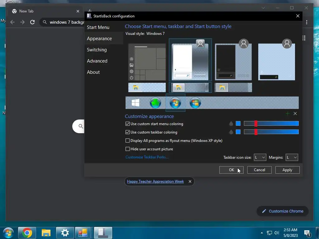Select the Windows 10 tiled start menu style
Image resolution: width=319 pixels, height=239 pixels.
147,62
